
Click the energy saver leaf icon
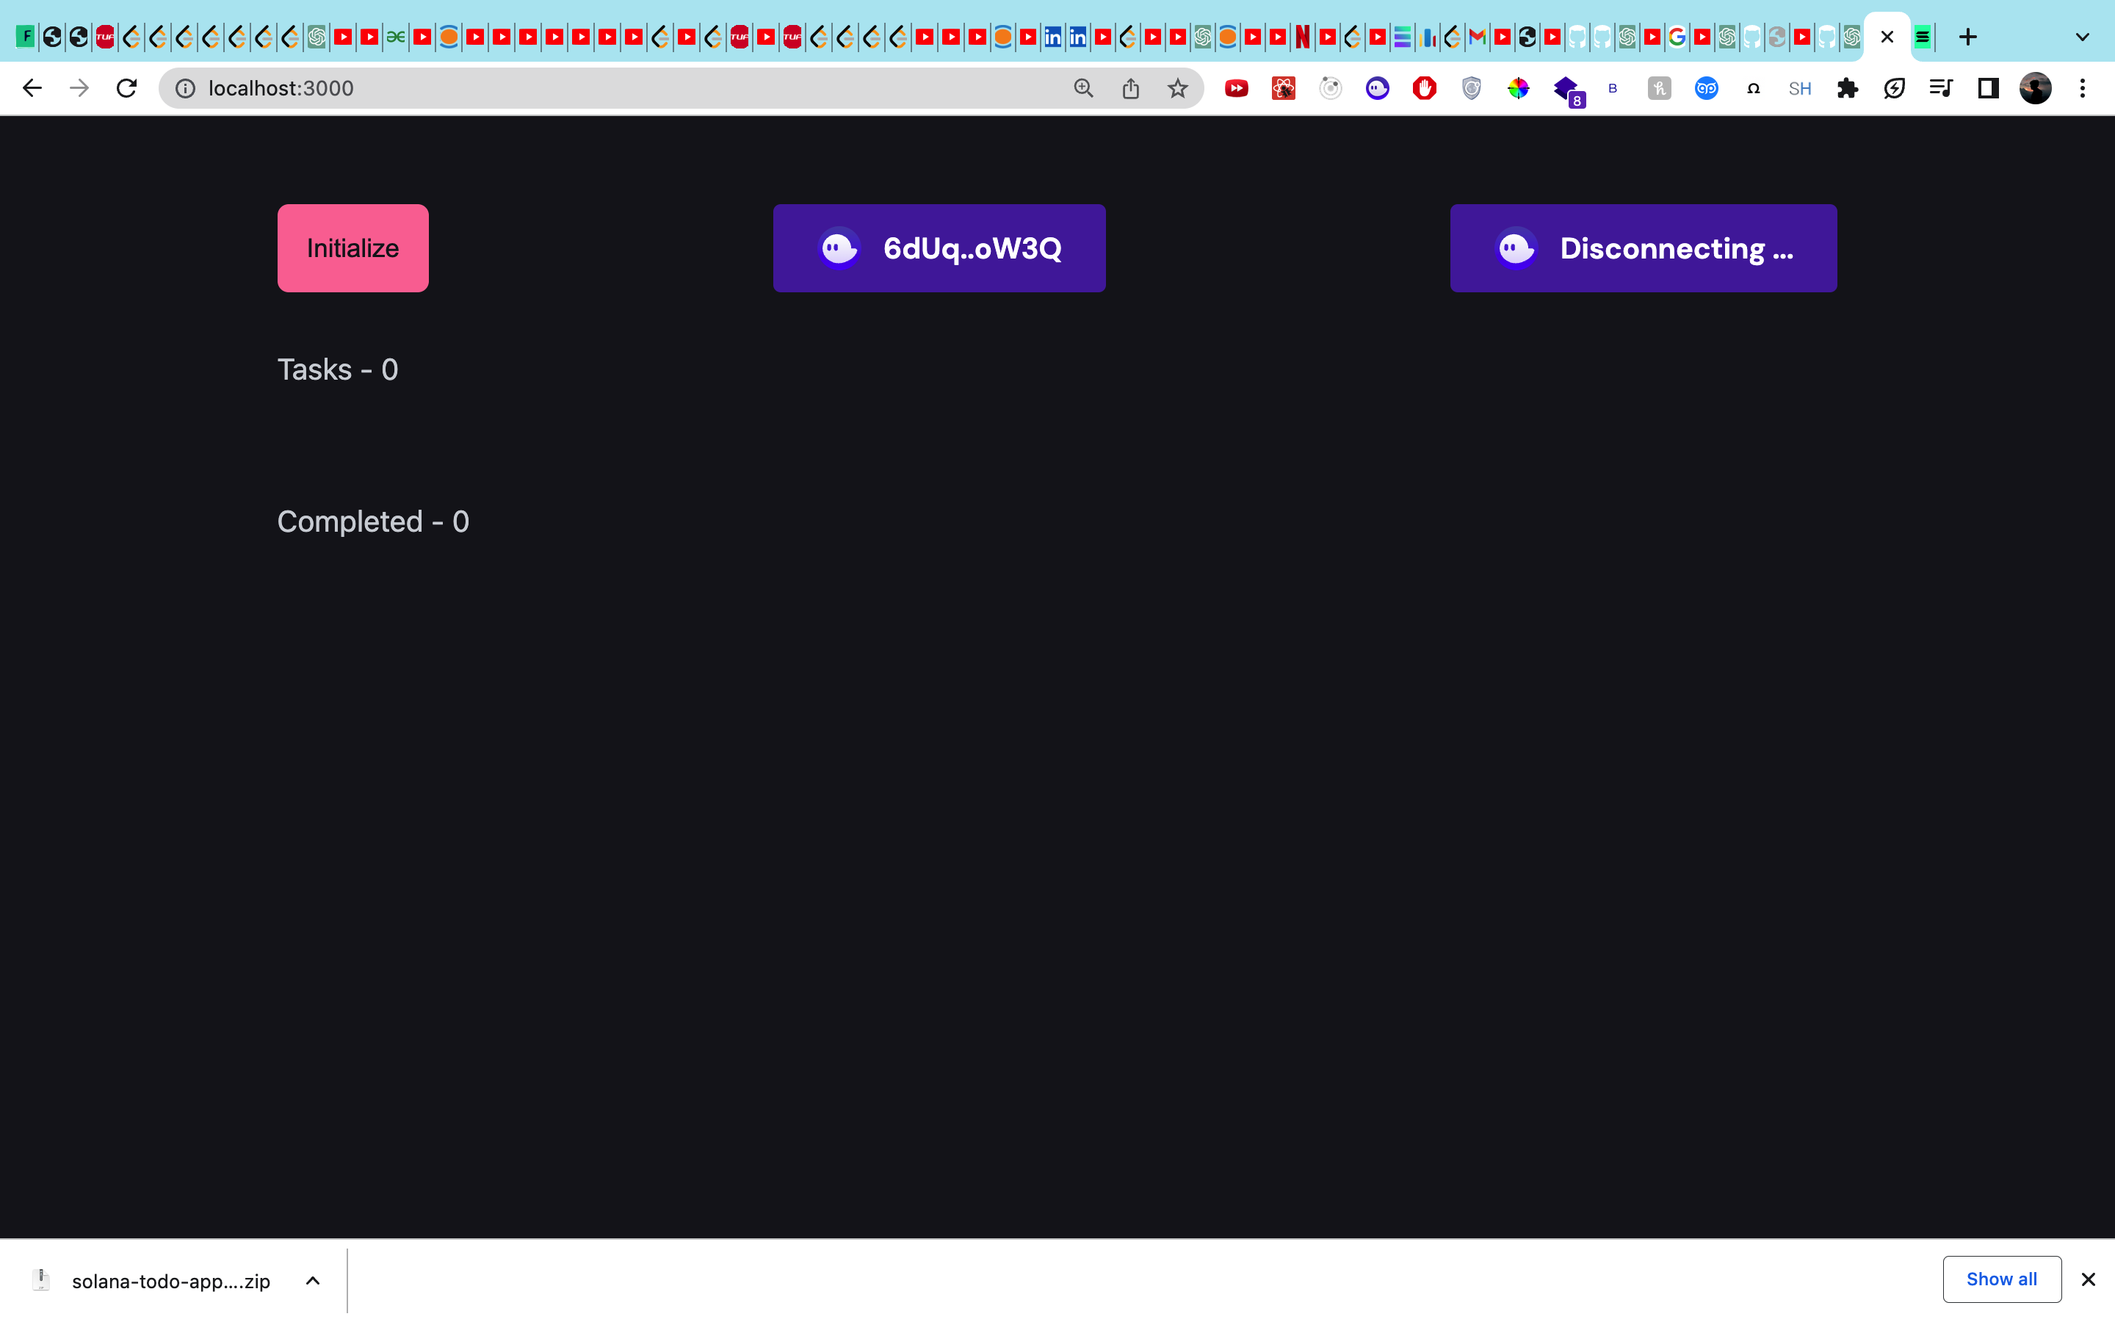coord(1894,87)
